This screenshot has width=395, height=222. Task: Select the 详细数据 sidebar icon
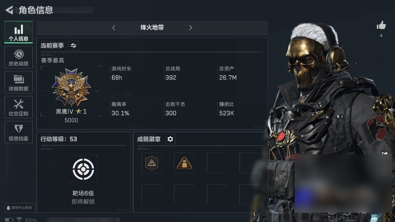pyautogui.click(x=19, y=82)
